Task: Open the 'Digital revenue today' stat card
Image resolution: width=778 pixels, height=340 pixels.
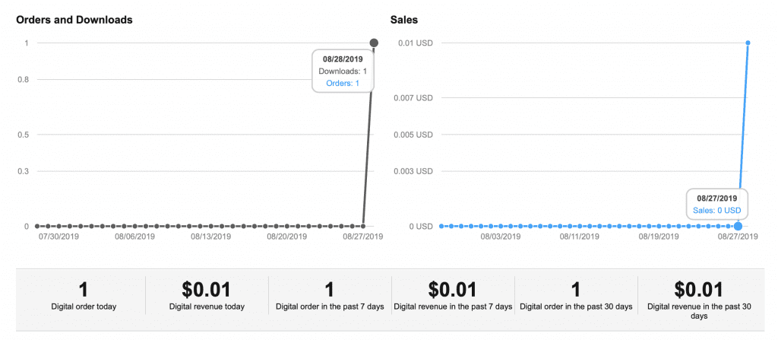Action: (206, 297)
